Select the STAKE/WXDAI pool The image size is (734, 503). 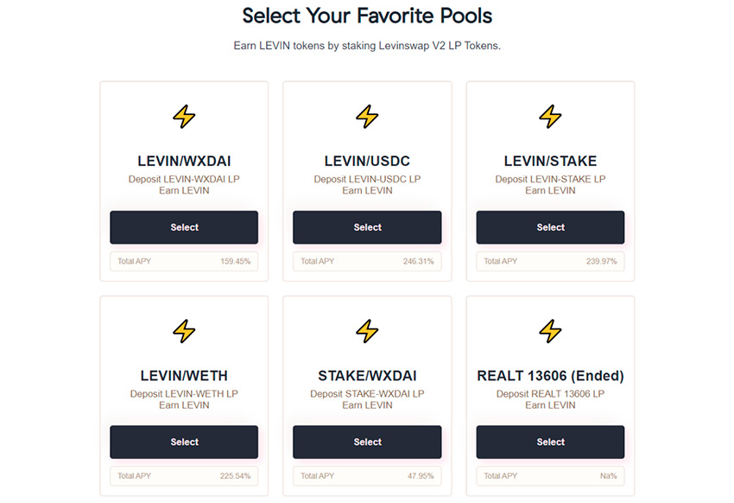pos(367,442)
